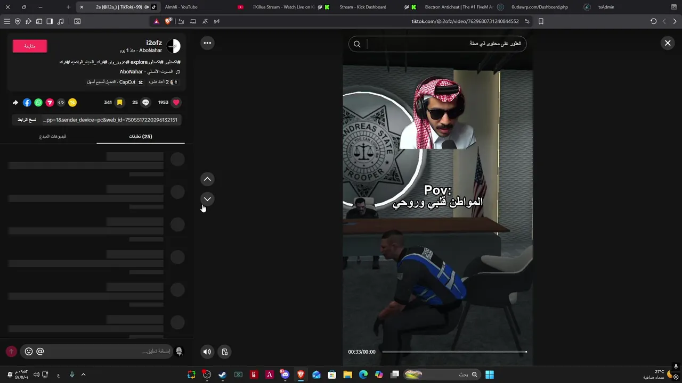The width and height of the screenshot is (682, 383).
Task: Select the video URL text field
Action: [x=110, y=120]
